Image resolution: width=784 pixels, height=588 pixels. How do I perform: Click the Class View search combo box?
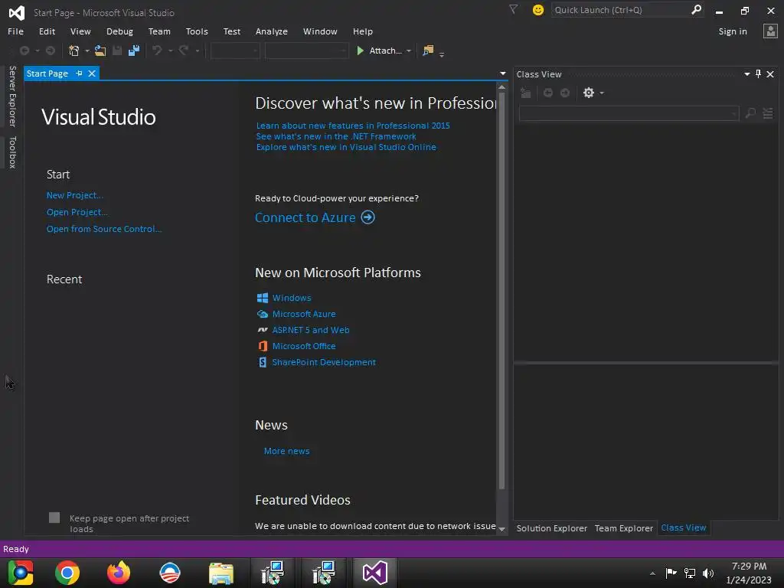click(x=629, y=113)
